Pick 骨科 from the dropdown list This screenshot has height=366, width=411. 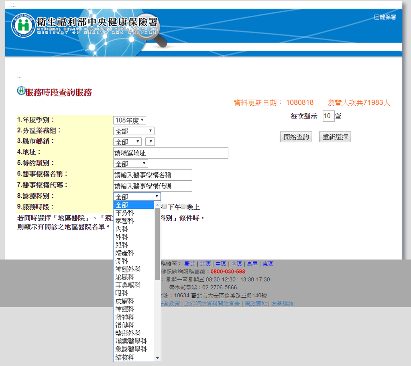134,261
